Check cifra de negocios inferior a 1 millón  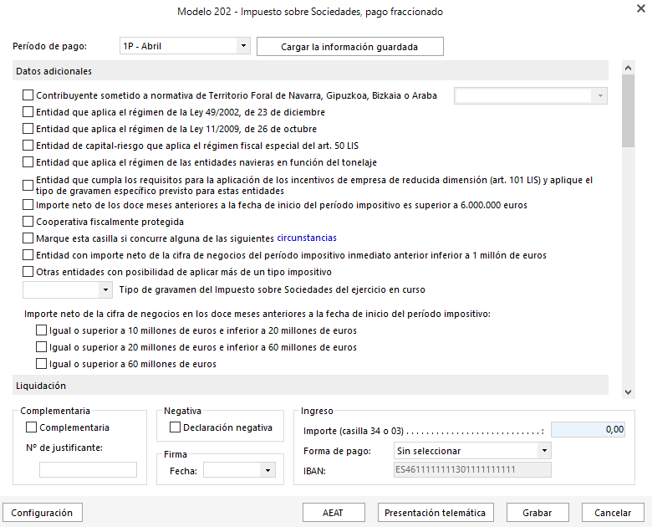point(28,255)
